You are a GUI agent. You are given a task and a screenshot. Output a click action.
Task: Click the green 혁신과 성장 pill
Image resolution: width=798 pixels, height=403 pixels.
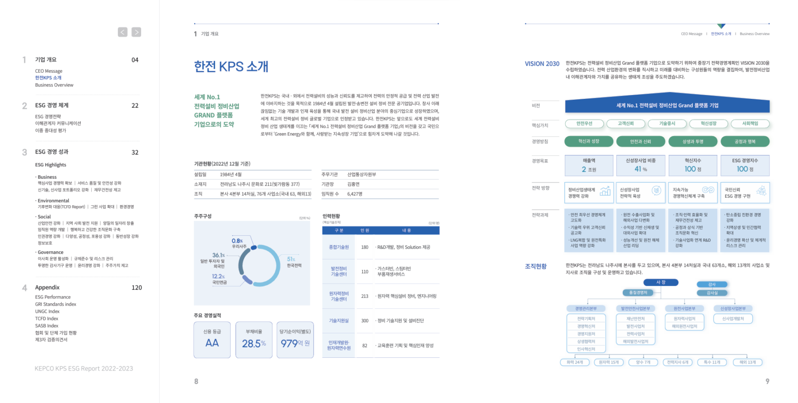coord(589,141)
